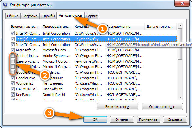Screen dimensions: 192x128
Task: Apply changes with Применить
Action: [148, 119]
